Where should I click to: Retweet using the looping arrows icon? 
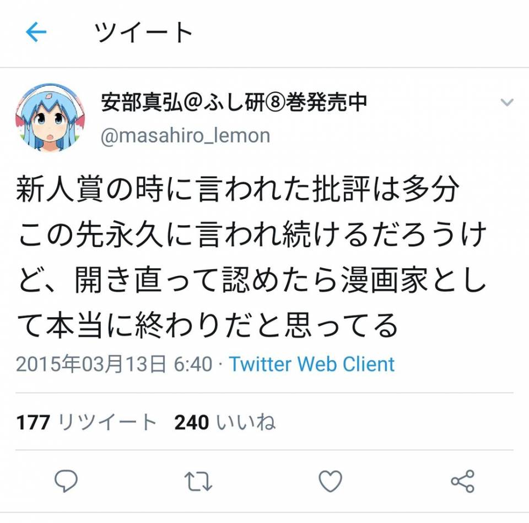click(x=198, y=481)
